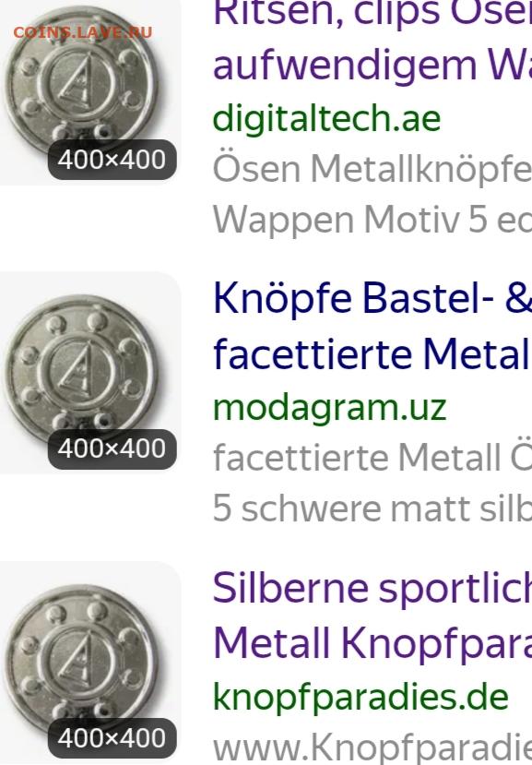Click the '5 schwere matt' snippet line
This screenshot has width=532, height=765.
[372, 508]
